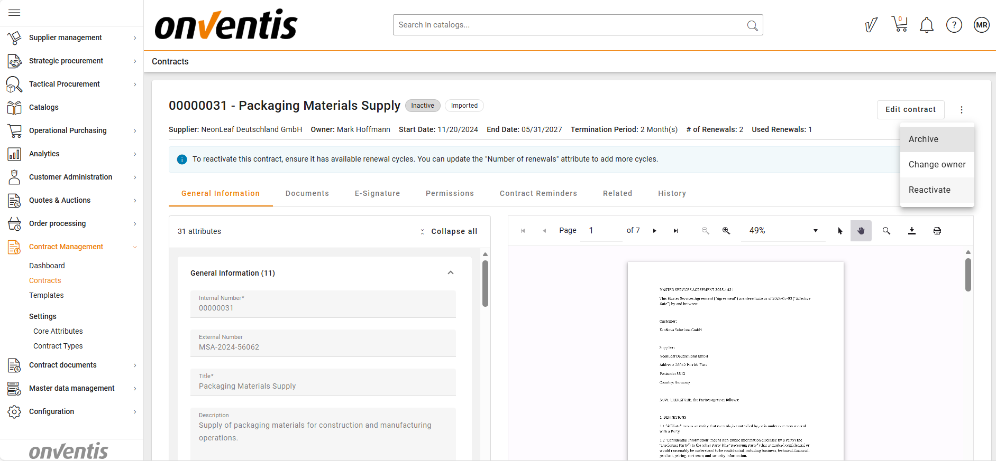The height and width of the screenshot is (461, 996).
Task: Click the checkmark approvals icon in header
Action: [871, 25]
